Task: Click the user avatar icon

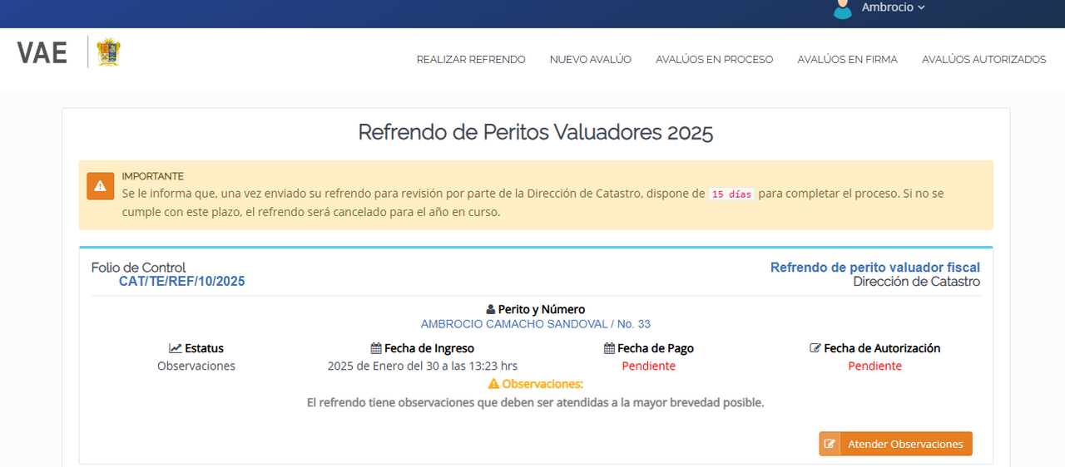Action: coord(843,8)
